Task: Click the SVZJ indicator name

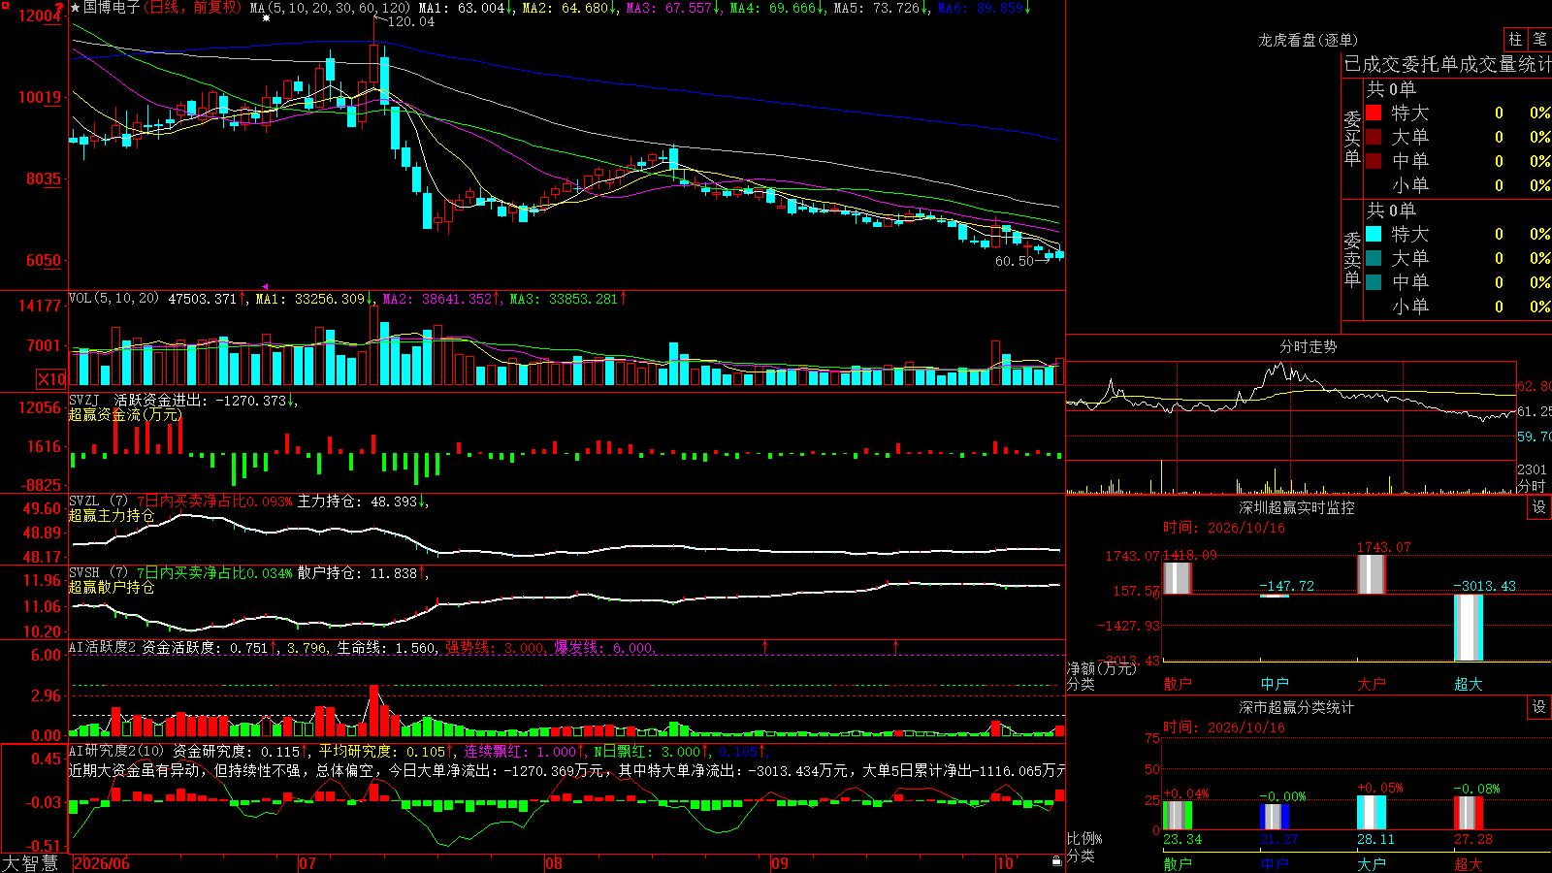Action: pos(84,400)
